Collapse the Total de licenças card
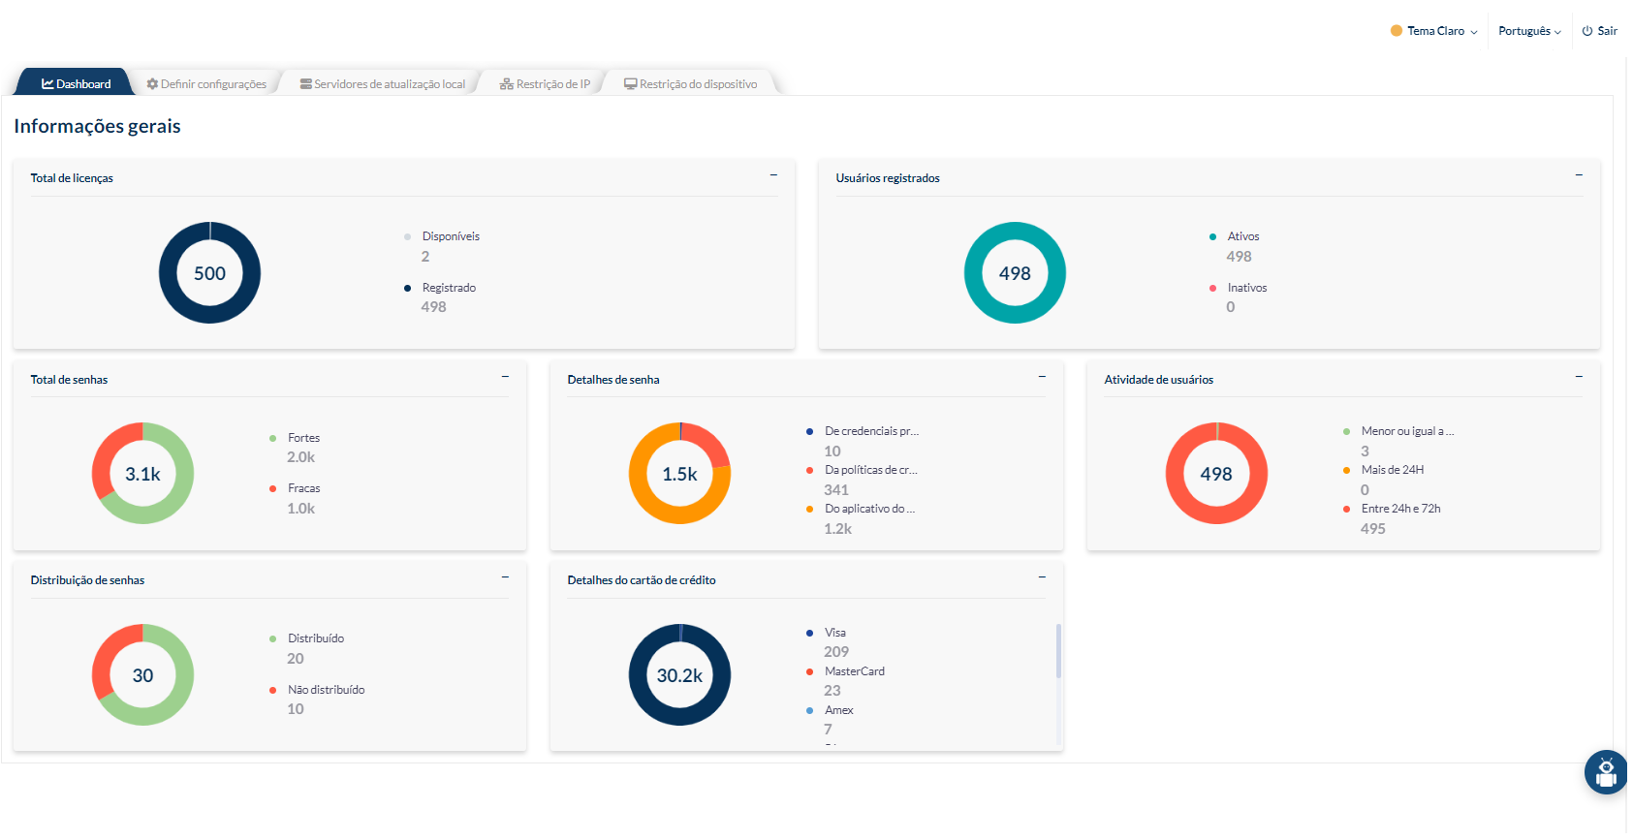Image resolution: width=1633 pixels, height=840 pixels. coord(773,175)
